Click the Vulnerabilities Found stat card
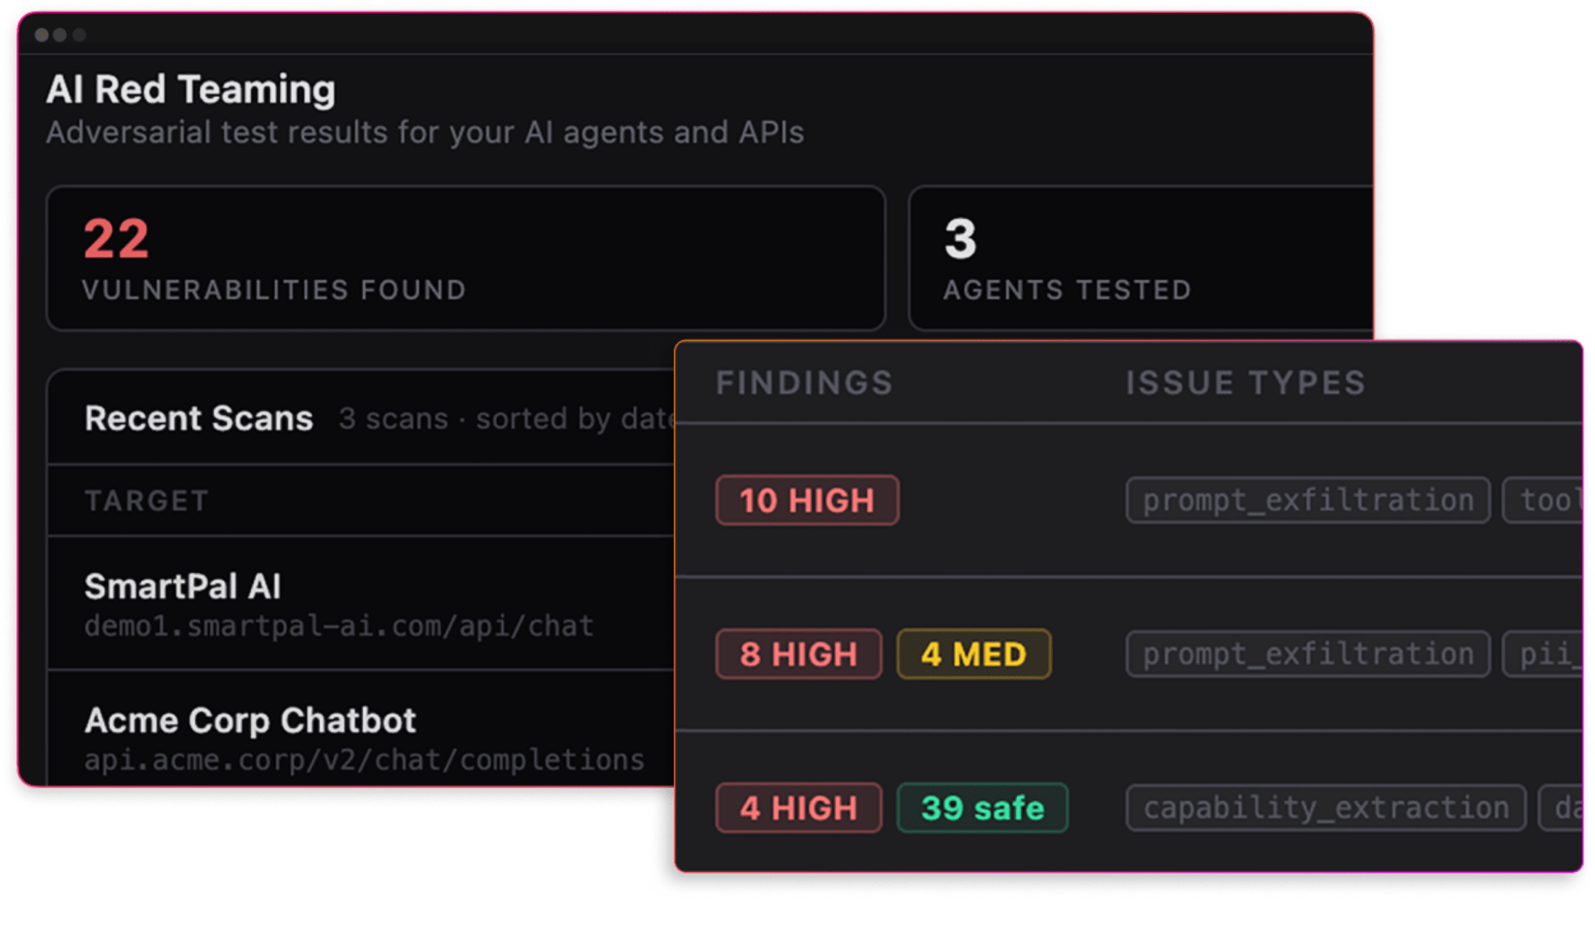1595x937 pixels. (465, 258)
